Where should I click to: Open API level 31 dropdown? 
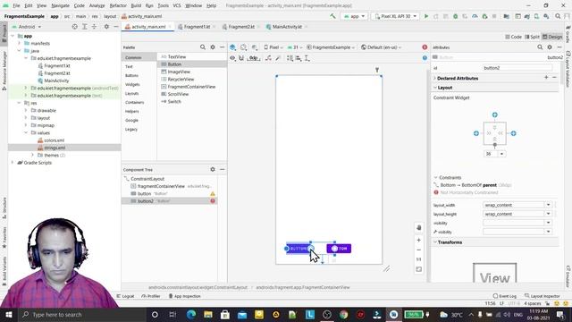295,47
